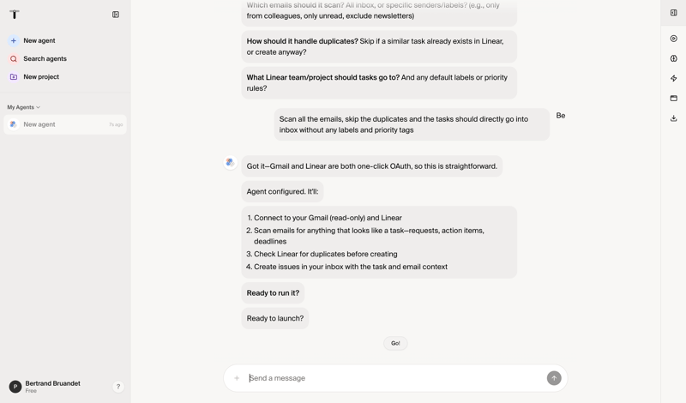Viewport: 686px width, 403px height.
Task: Open the help question mark icon
Action: (x=118, y=387)
